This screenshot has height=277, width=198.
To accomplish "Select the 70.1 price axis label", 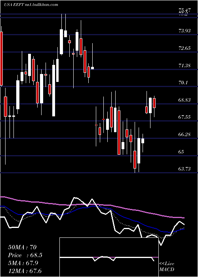I will tap(183, 83).
